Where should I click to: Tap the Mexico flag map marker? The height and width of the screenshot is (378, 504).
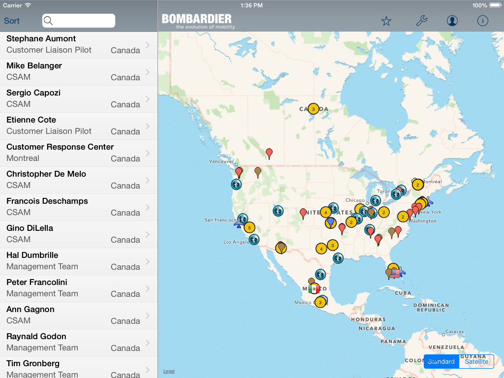pos(314,288)
